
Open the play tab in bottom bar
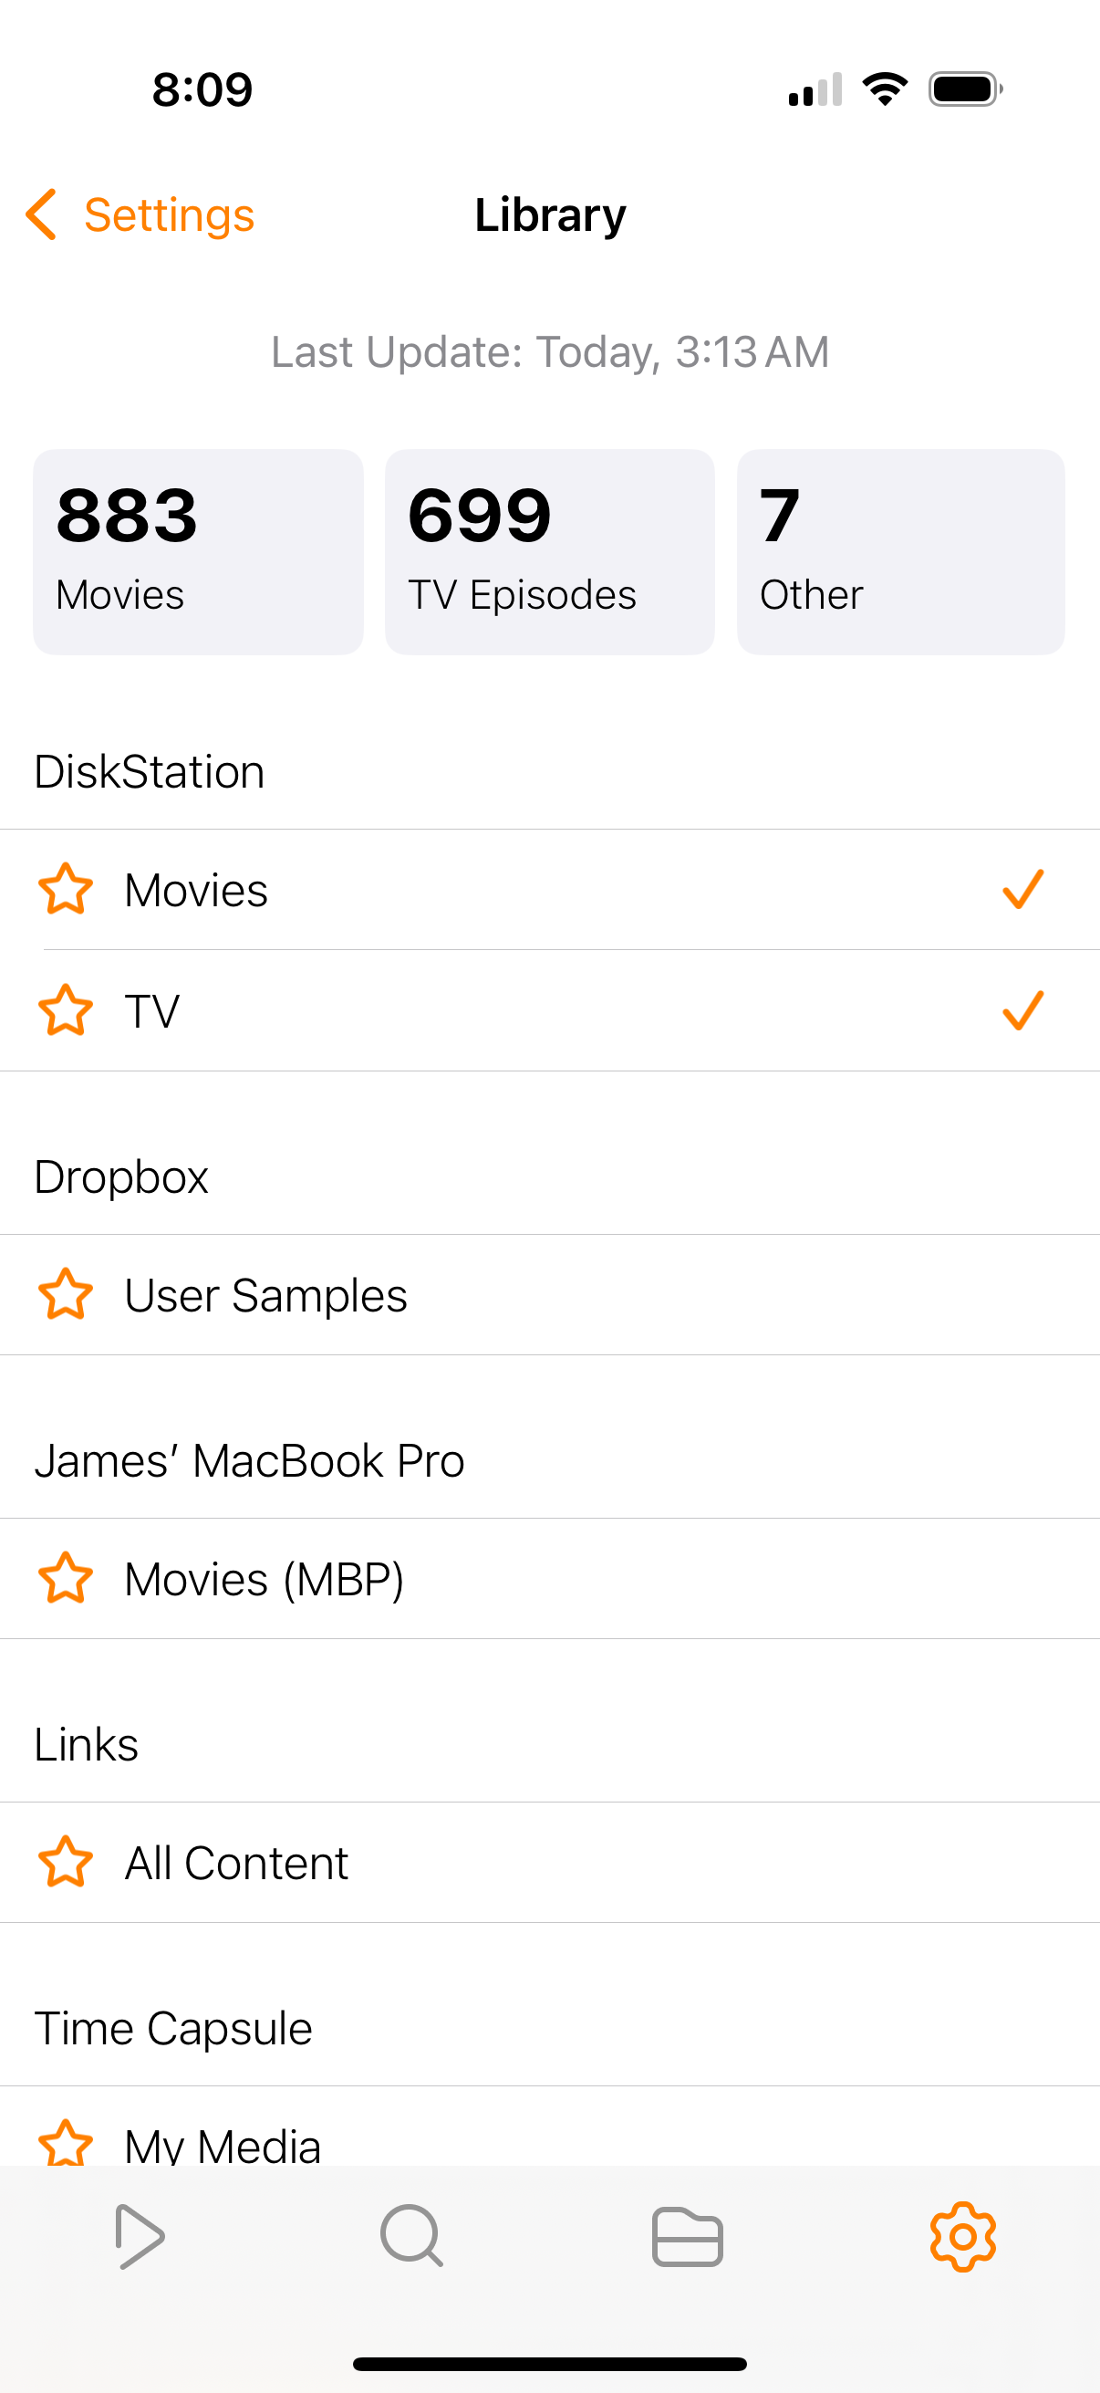pyautogui.click(x=140, y=2236)
